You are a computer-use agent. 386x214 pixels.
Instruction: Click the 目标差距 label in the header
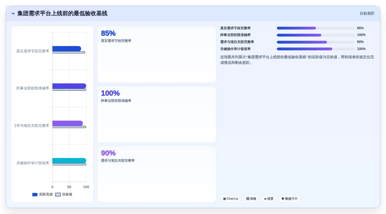tap(367, 13)
